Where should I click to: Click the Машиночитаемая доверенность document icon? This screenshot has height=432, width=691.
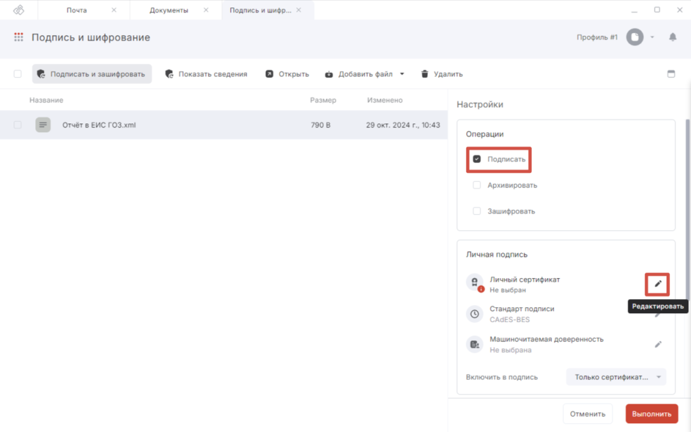(x=474, y=344)
